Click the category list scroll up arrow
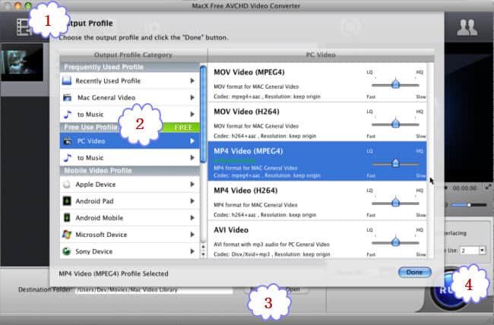 click(x=203, y=247)
